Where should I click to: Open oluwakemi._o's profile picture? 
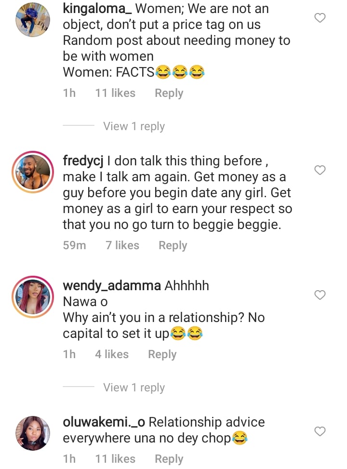(x=33, y=433)
